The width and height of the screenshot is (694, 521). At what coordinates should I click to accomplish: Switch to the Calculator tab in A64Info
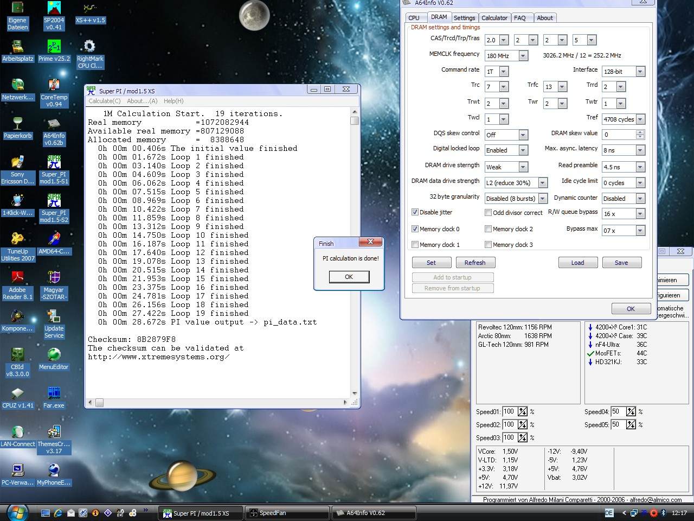click(x=494, y=18)
